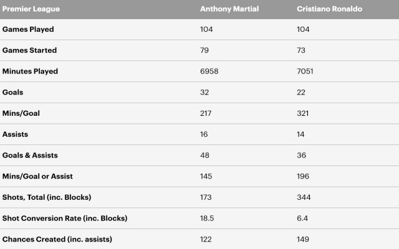Select Chances Created (inc. assists) label
The image size is (399, 249).
coord(57,239)
